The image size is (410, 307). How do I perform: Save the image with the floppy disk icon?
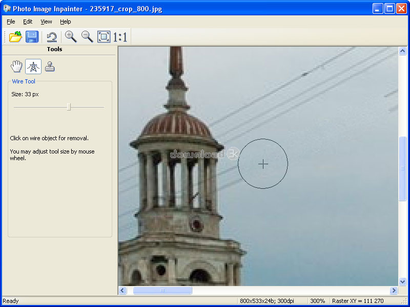pos(32,36)
